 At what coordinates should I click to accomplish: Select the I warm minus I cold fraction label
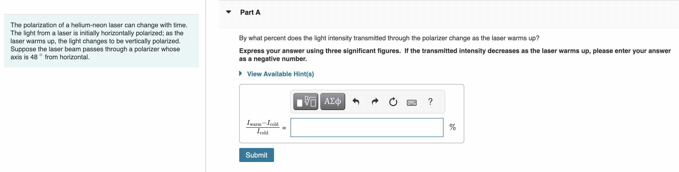(x=262, y=127)
